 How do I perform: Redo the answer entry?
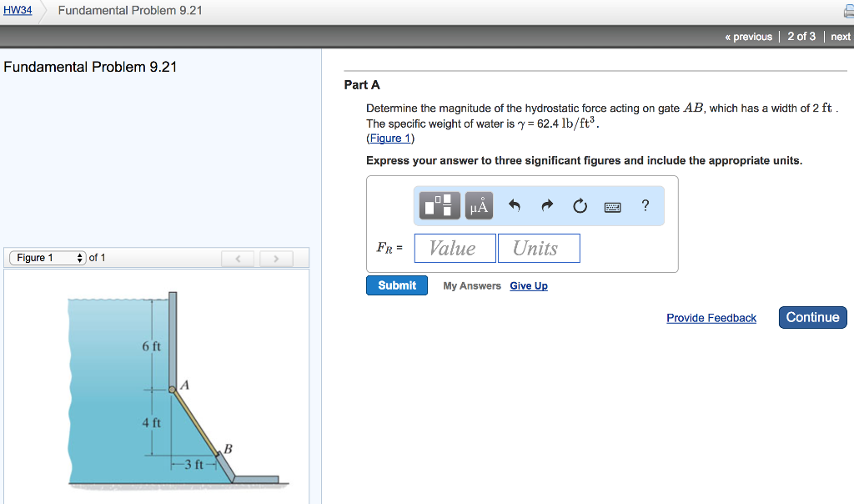(545, 205)
